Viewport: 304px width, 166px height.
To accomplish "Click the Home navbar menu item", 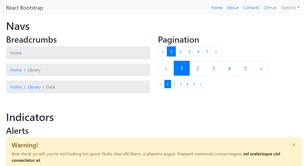I will [x=217, y=7].
